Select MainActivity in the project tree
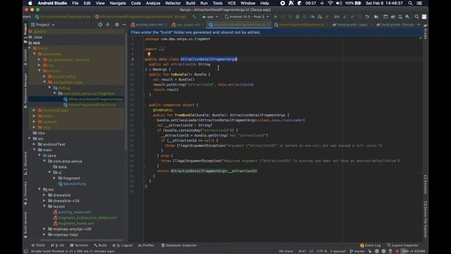Image resolution: width=451 pixels, height=254 pixels. pyautogui.click(x=75, y=183)
